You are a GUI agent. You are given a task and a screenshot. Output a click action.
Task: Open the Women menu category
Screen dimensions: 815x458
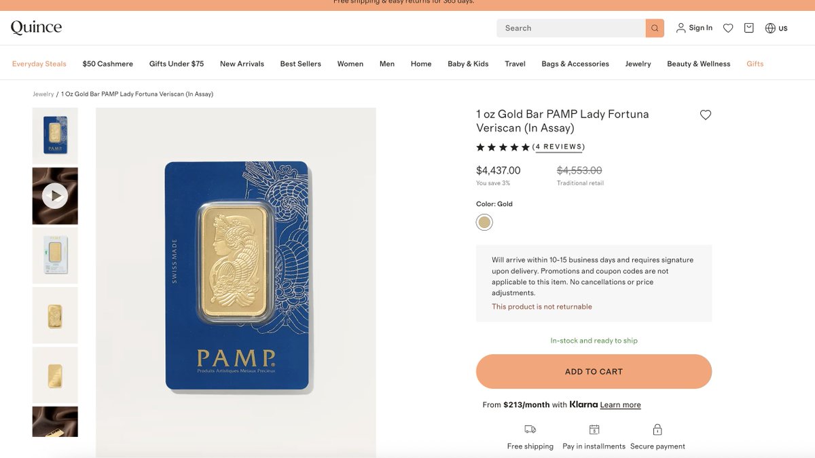(x=350, y=64)
